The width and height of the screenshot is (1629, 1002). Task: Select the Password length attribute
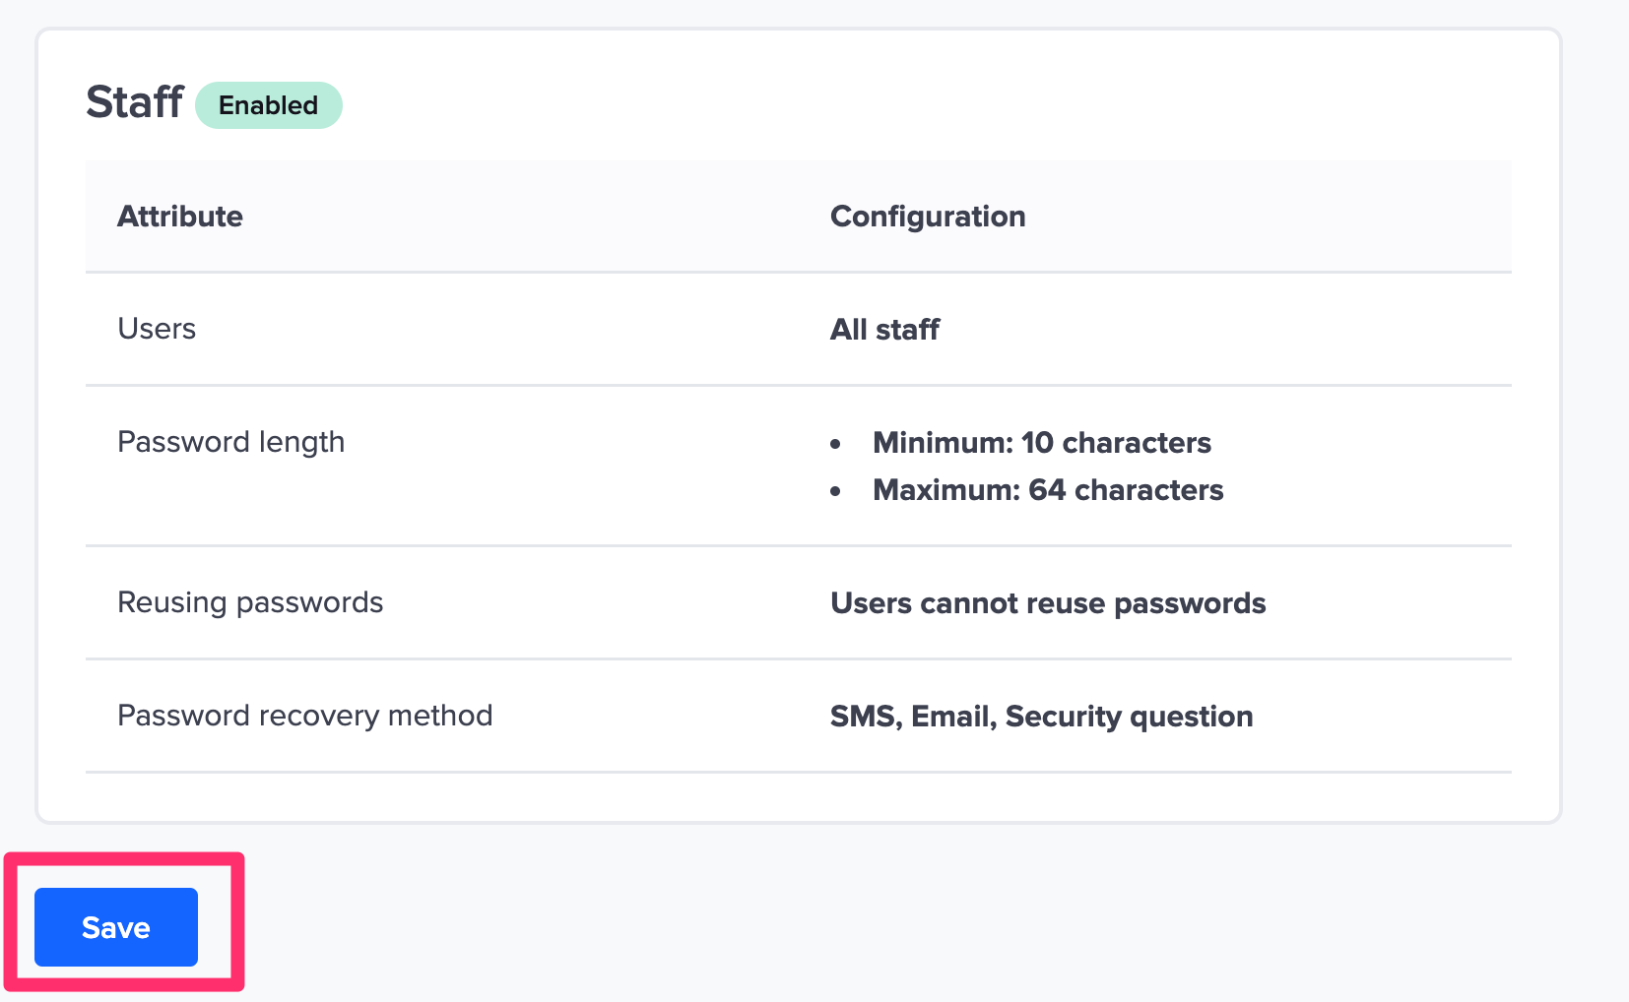pos(231,442)
